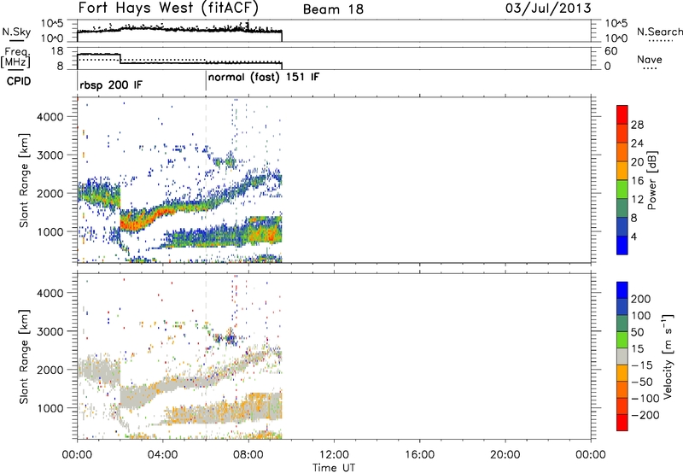683x473 pixels.
Task: Click the '16:00' time axis label
Action: 419,455
